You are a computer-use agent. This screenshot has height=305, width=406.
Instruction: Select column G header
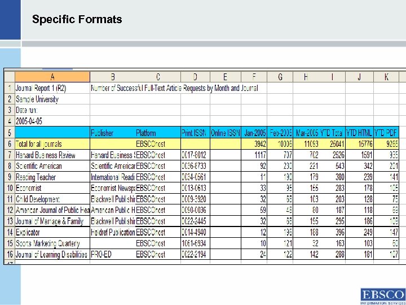click(x=280, y=77)
